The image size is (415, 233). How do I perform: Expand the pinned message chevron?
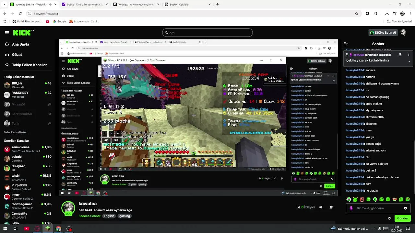coord(409,61)
